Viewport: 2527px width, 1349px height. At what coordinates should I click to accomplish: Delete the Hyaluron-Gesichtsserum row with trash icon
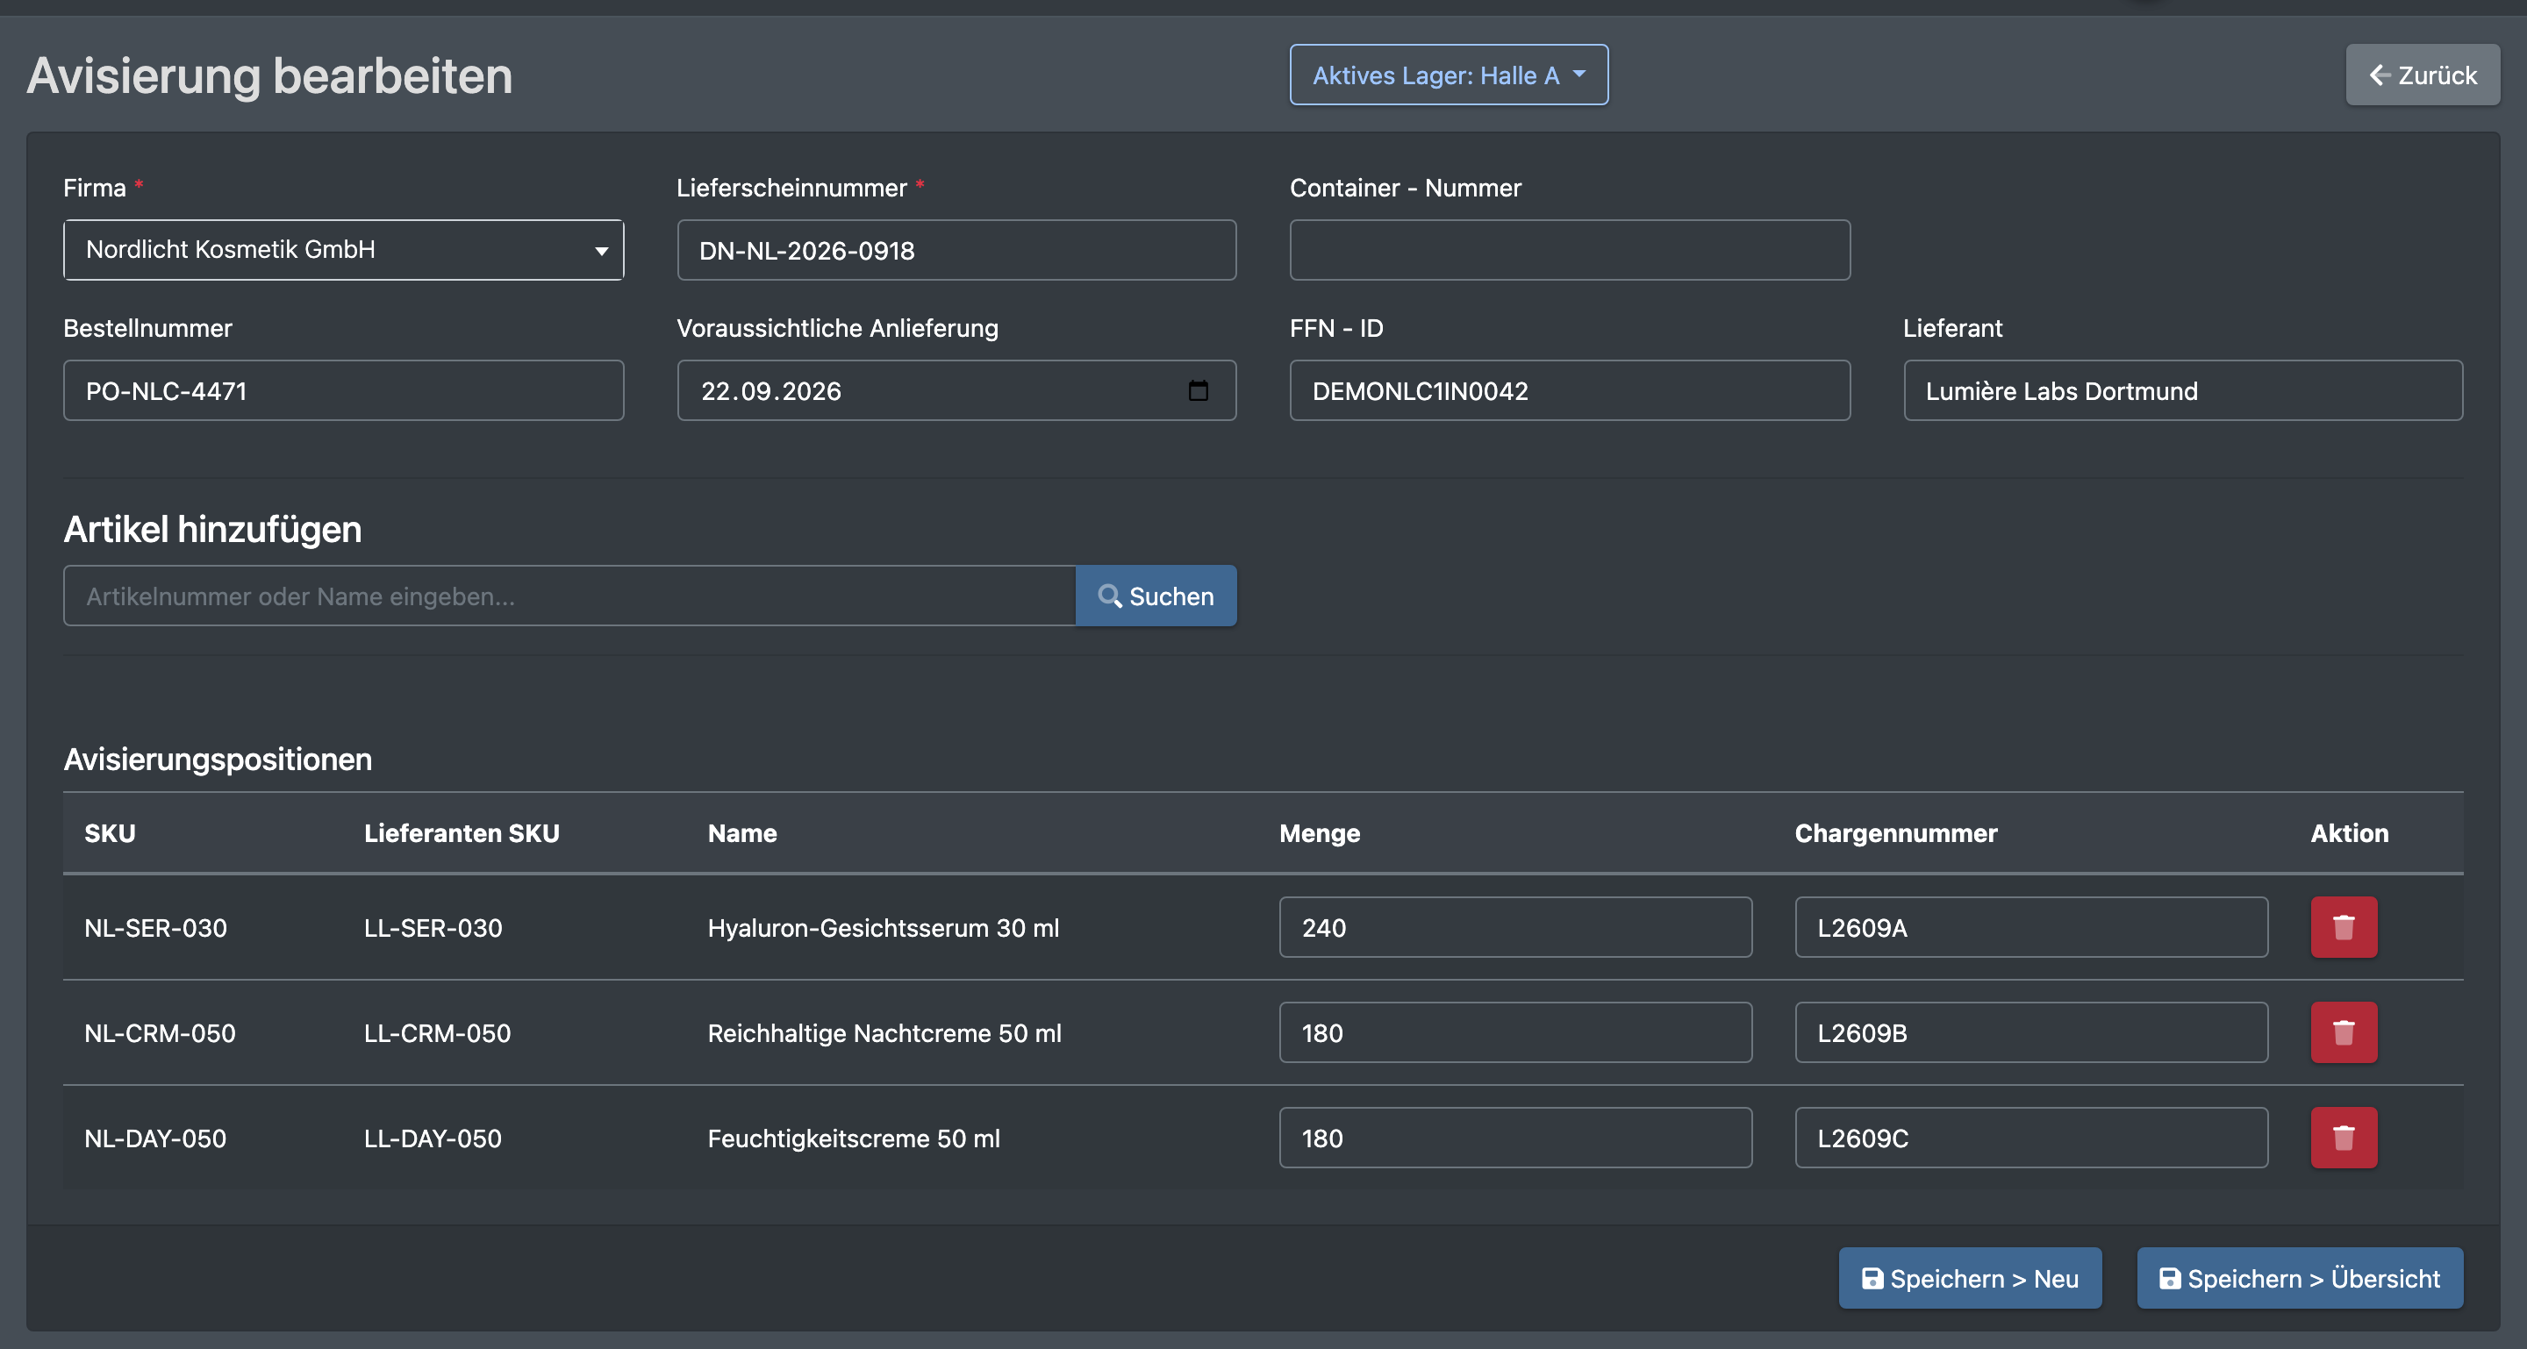click(x=2344, y=926)
